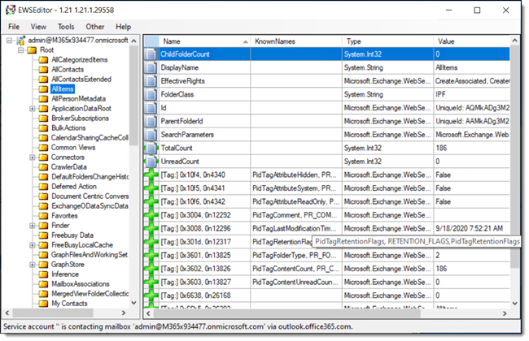Click the property list scroll down arrow
Viewport: 529px width, 341px height.
tap(515, 304)
